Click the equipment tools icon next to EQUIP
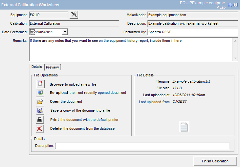 tap(74, 14)
